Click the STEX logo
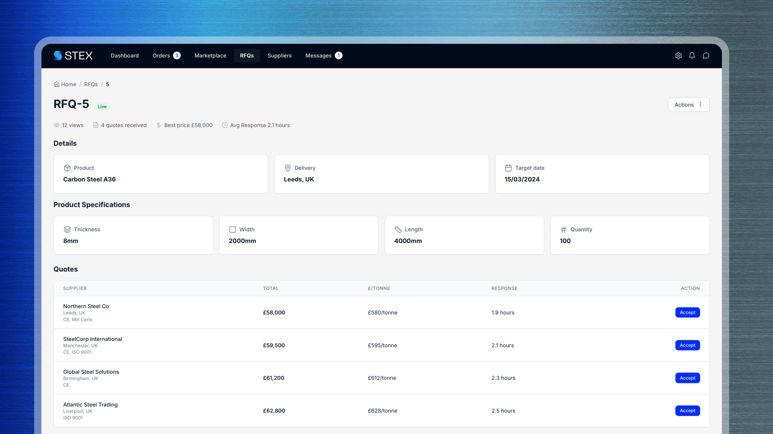This screenshot has height=434, width=773. click(x=73, y=55)
